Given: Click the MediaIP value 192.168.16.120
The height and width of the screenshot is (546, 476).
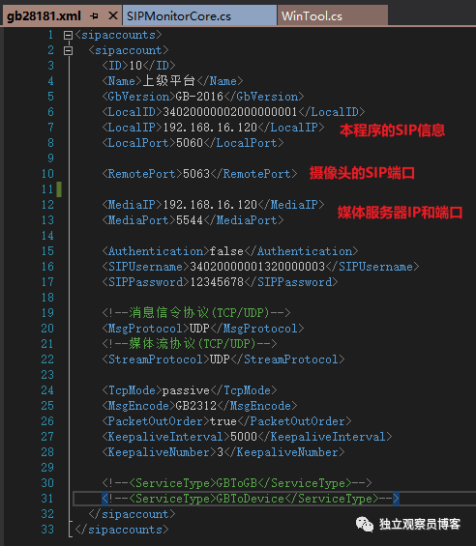Looking at the screenshot, I should coord(210,205).
